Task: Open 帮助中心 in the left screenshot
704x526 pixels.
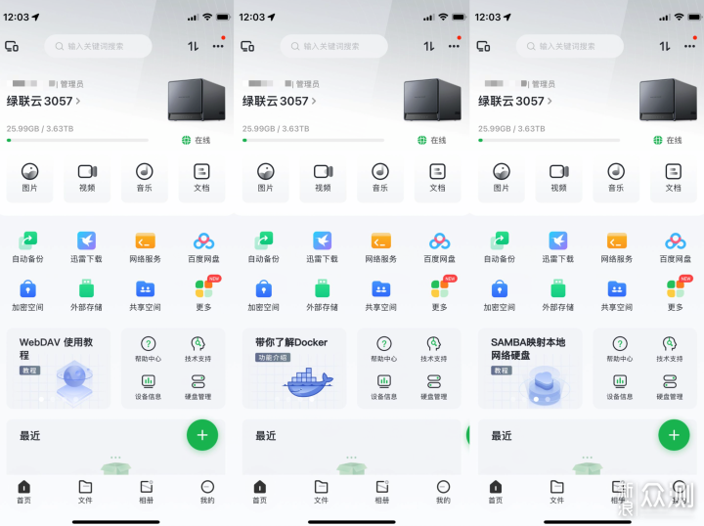Action: (x=149, y=350)
